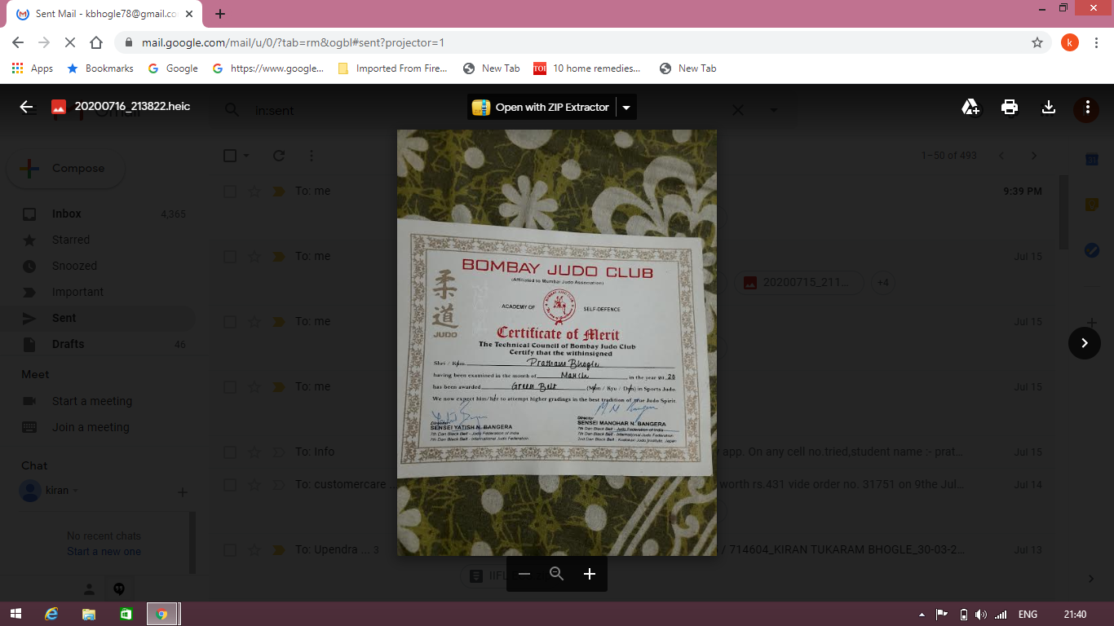This screenshot has height=626, width=1114.
Task: Select the 'To: customercare' email checkbox
Action: (x=230, y=485)
